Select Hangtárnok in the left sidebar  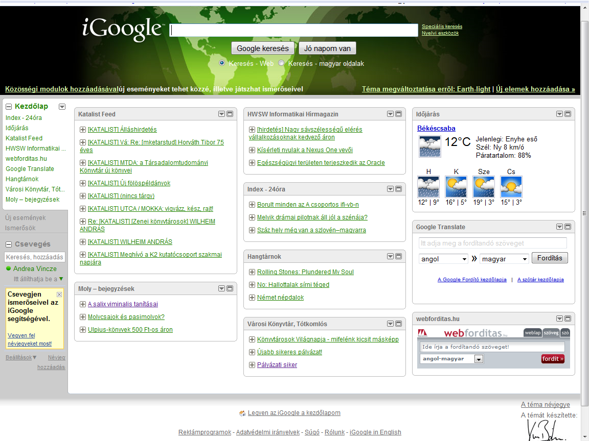point(22,179)
